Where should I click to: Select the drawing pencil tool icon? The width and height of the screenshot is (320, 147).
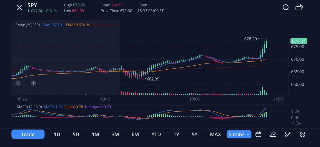287,134
